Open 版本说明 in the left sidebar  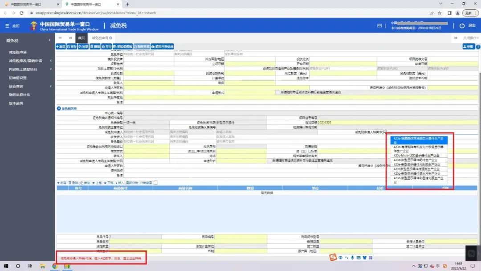[x=16, y=103]
